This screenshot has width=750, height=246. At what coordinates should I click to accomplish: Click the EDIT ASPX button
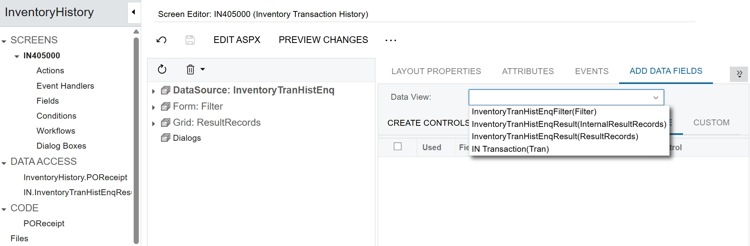click(237, 39)
